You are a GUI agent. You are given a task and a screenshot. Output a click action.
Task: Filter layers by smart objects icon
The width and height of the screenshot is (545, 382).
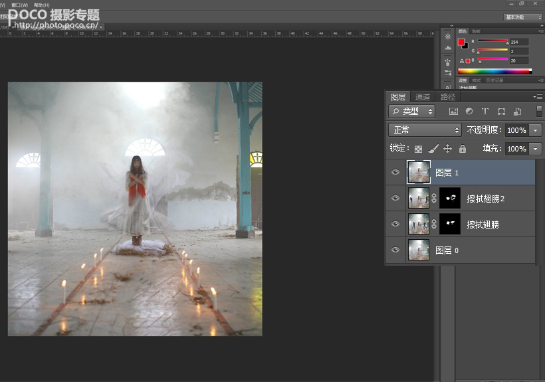(517, 111)
